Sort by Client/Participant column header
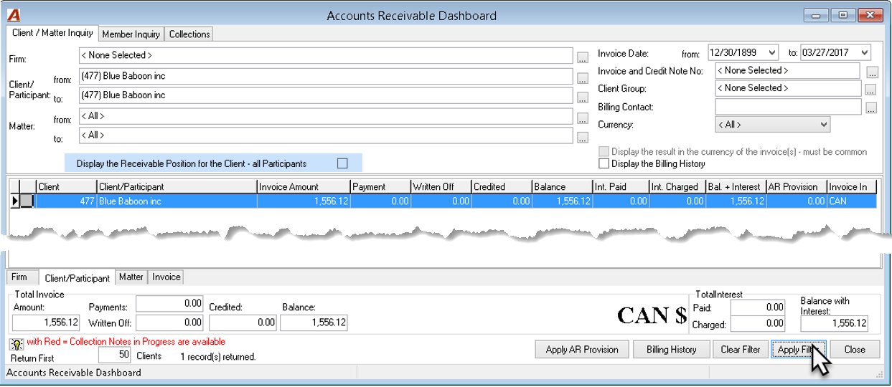892x387 pixels. tap(177, 187)
